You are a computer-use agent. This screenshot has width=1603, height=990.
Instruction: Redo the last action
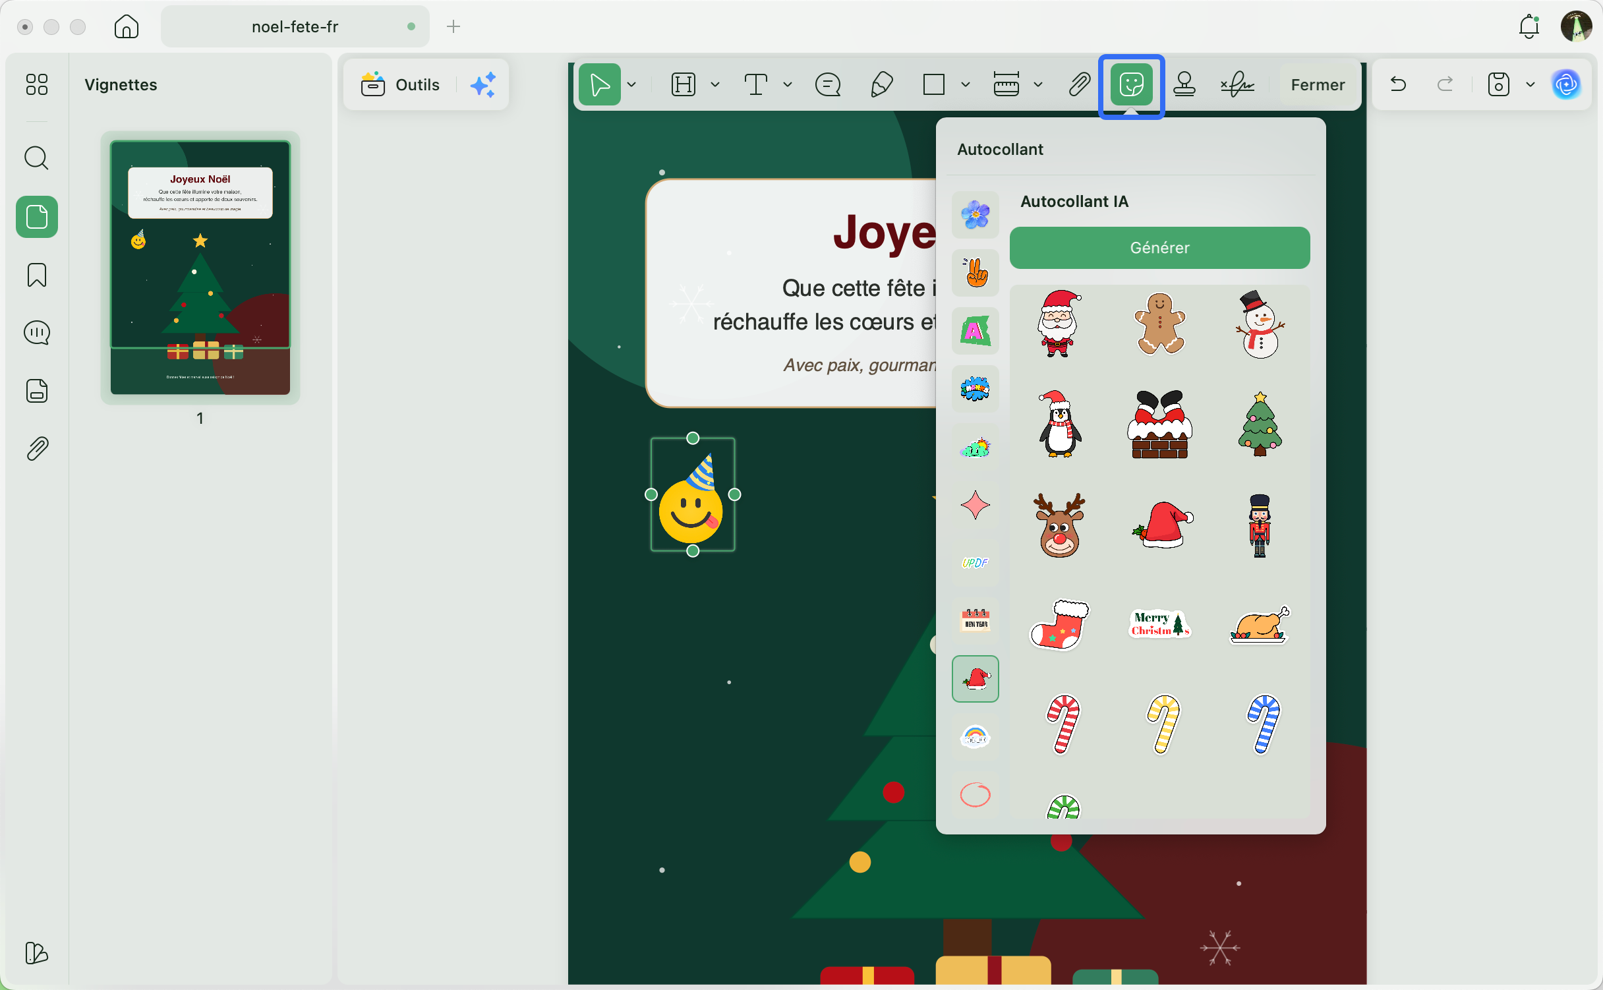click(1445, 84)
